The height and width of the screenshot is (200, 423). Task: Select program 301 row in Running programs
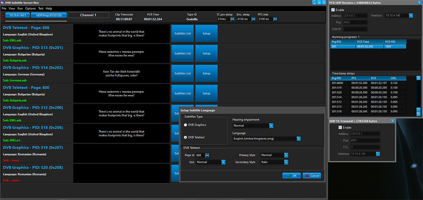pyautogui.click(x=368, y=46)
